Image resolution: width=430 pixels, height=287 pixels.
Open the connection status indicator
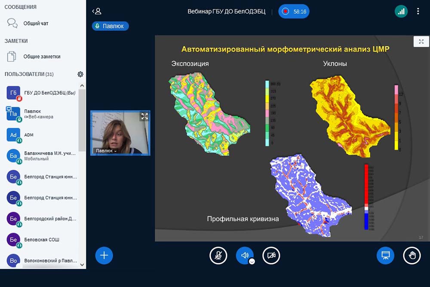tap(401, 11)
